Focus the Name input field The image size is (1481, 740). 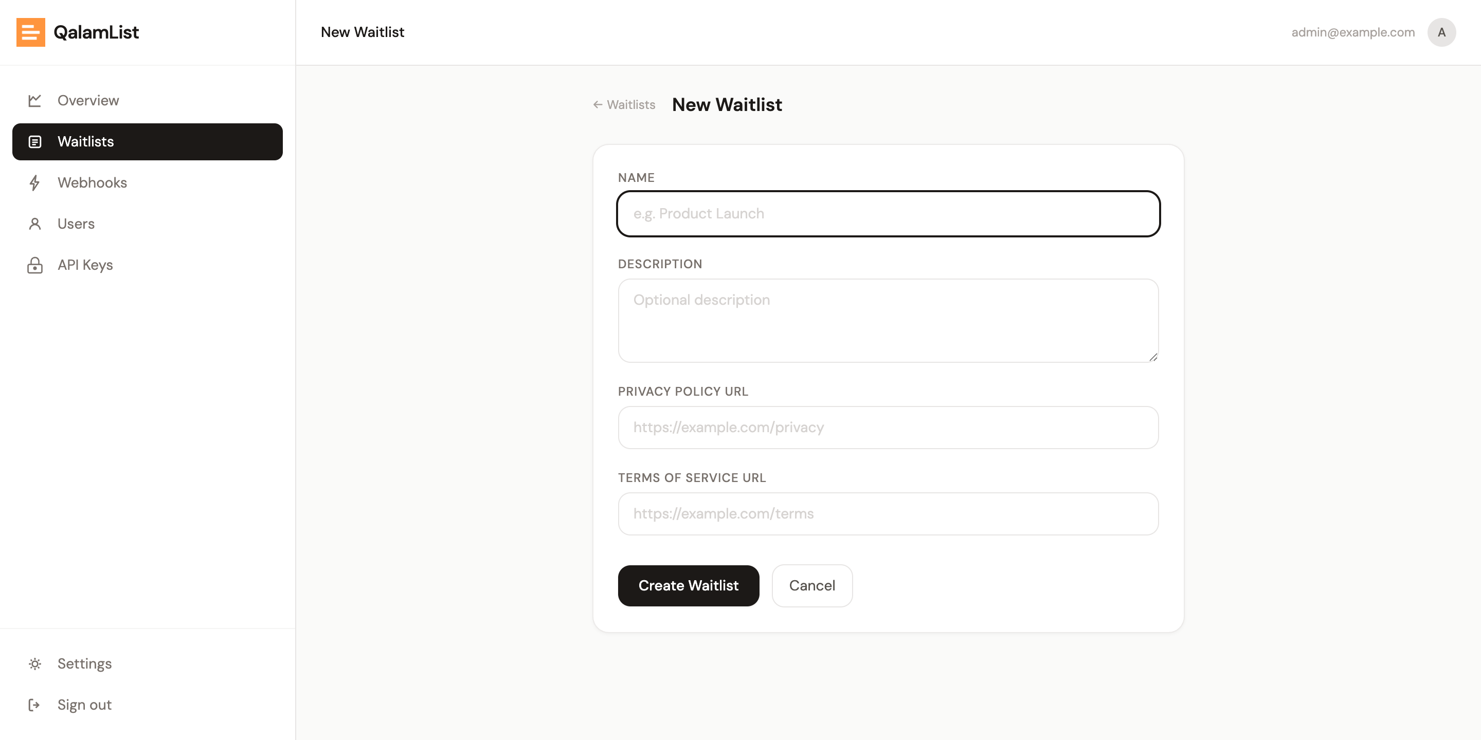(888, 214)
